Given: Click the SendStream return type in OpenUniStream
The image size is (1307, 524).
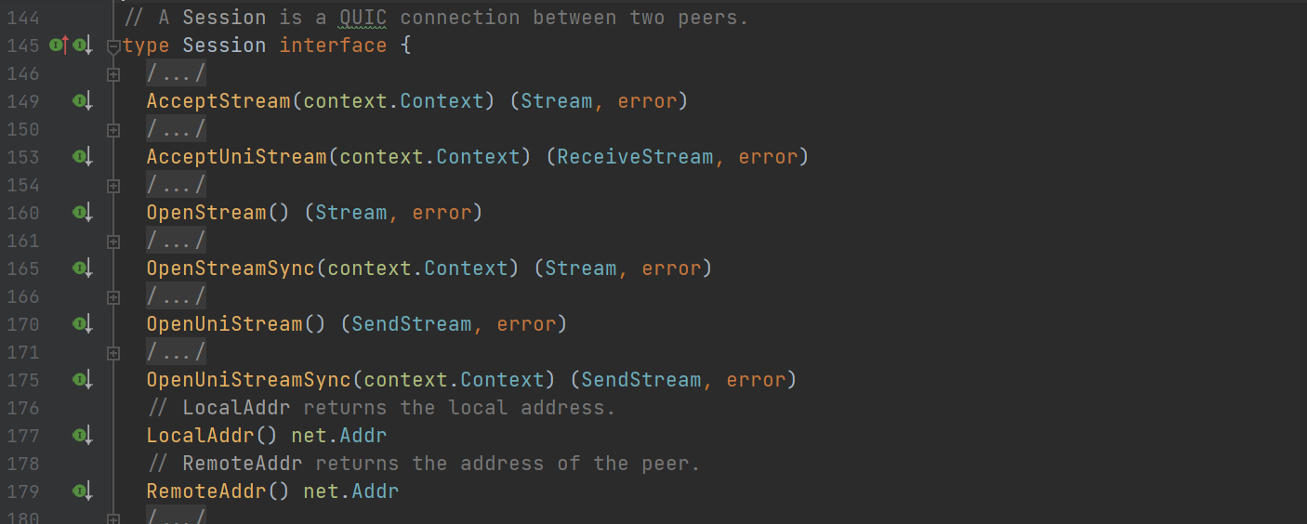Looking at the screenshot, I should coord(412,324).
